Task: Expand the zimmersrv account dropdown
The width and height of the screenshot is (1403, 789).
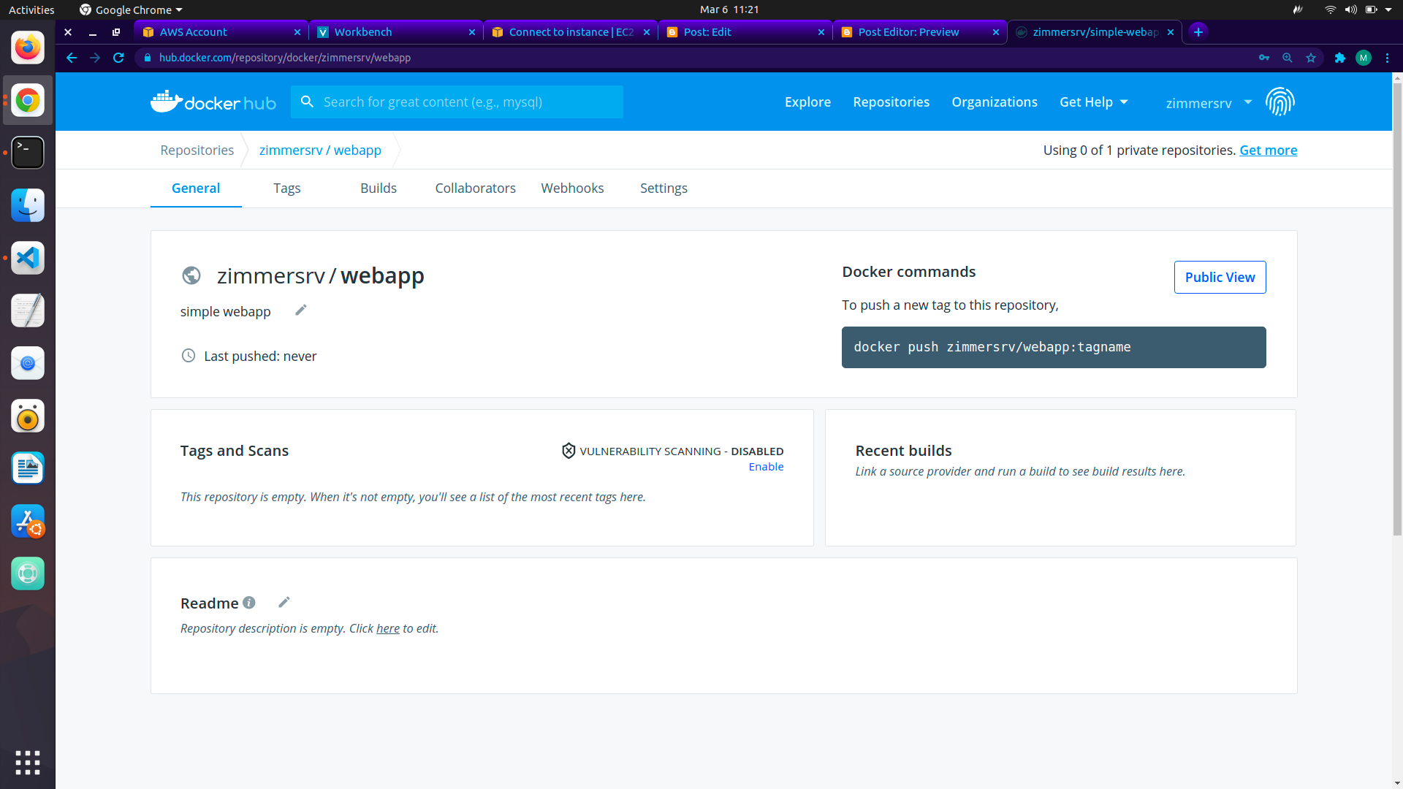Action: tap(1209, 103)
